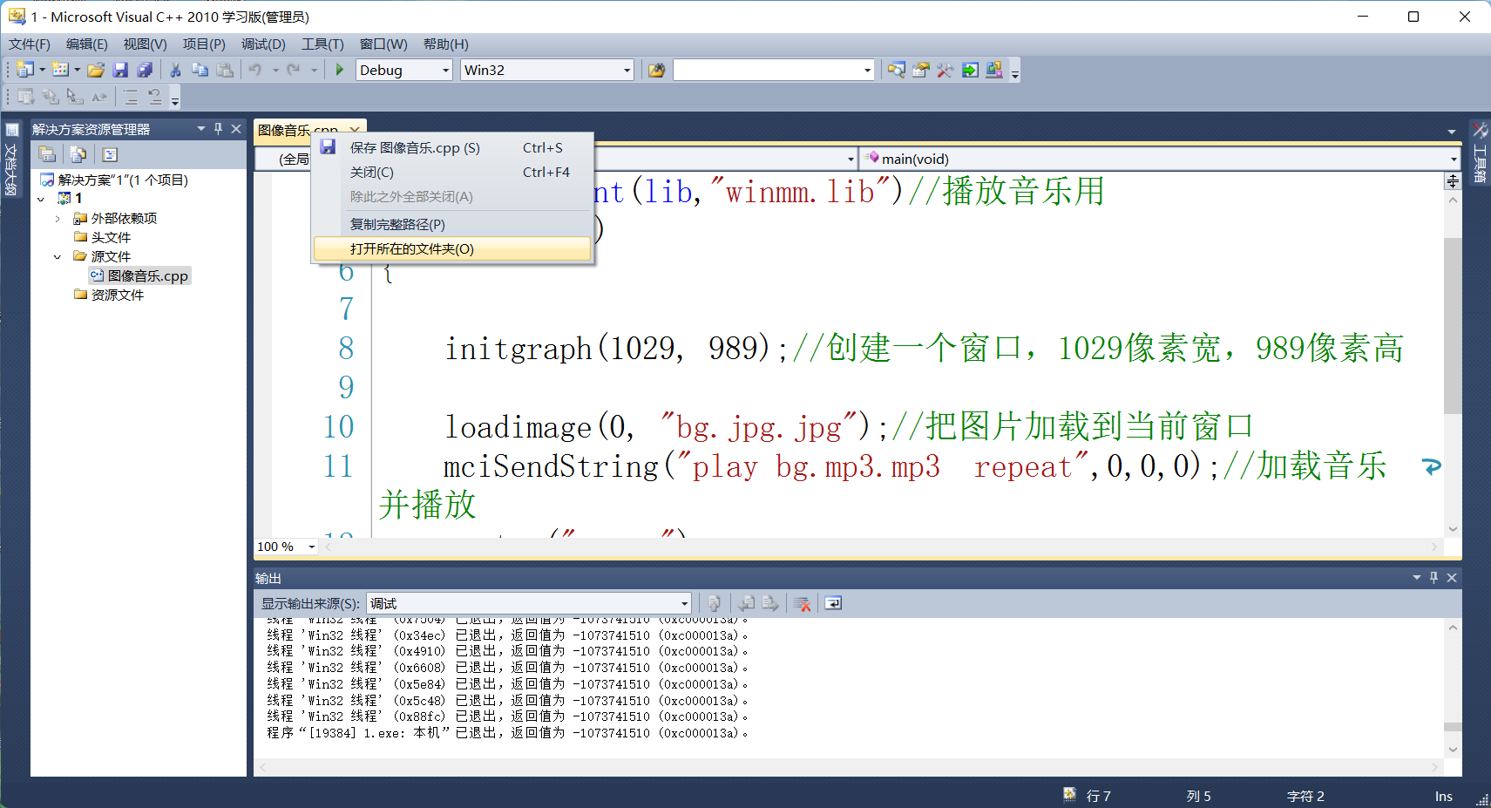Screen dimensions: 1491x808
Task: Open the 工具(T) menu
Action: 322,44
